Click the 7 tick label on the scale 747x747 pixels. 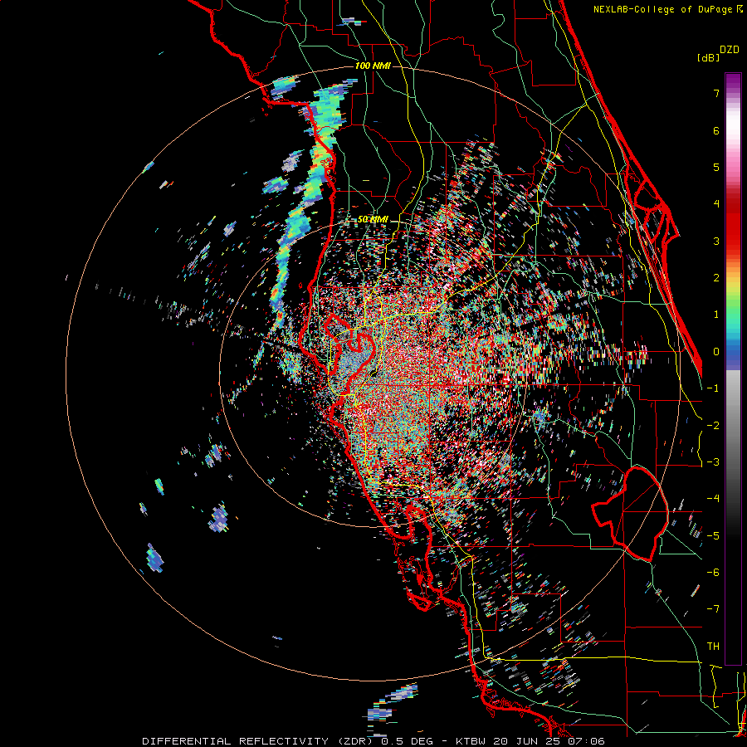(715, 93)
